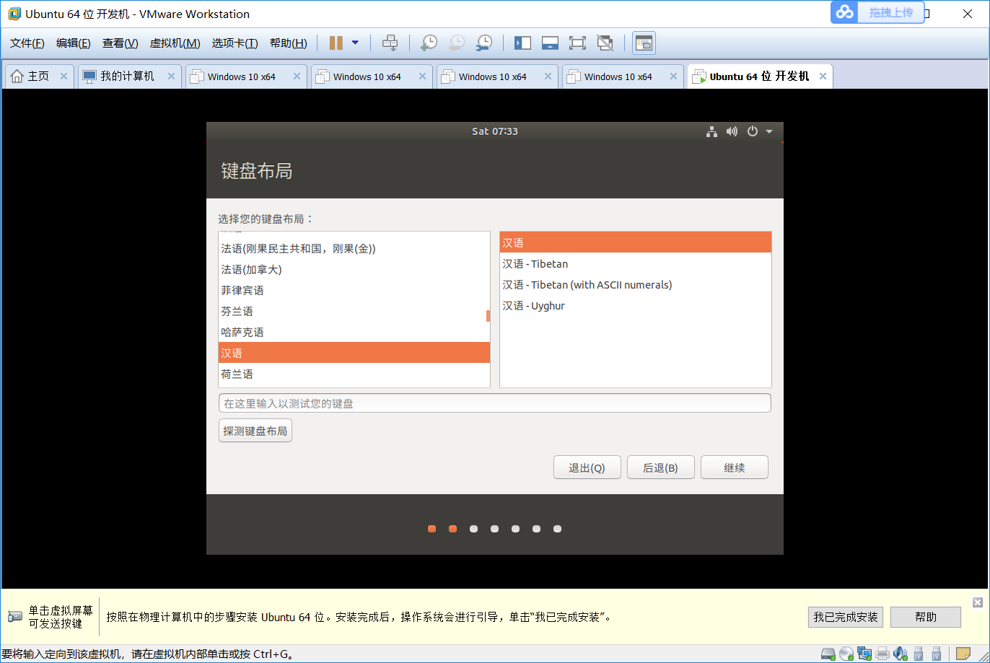
Task: Open the 帮助(H) menu
Action: coord(288,43)
